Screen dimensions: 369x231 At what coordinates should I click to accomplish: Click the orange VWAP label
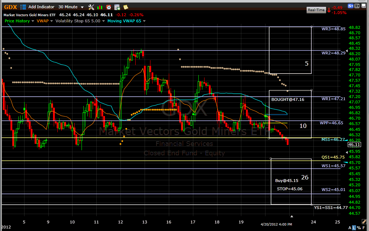[x=43, y=21]
